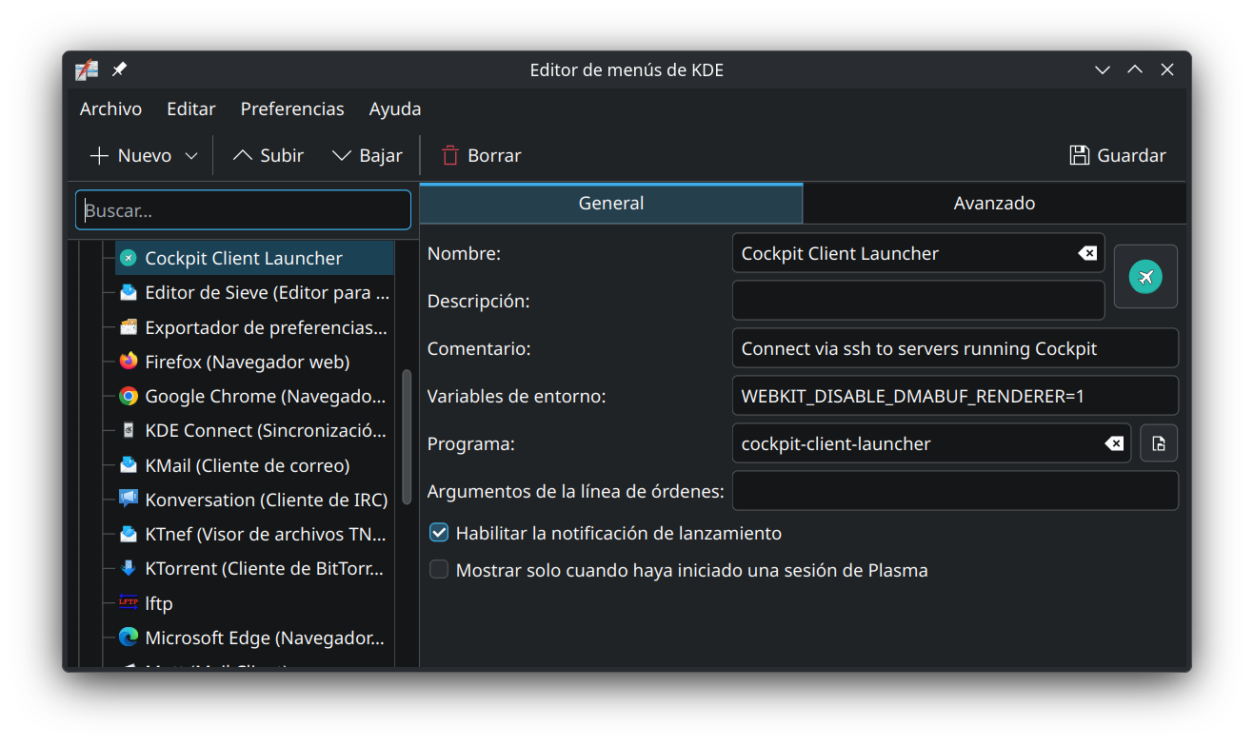1254x746 pixels.
Task: Click the Guardar button
Action: tap(1118, 156)
